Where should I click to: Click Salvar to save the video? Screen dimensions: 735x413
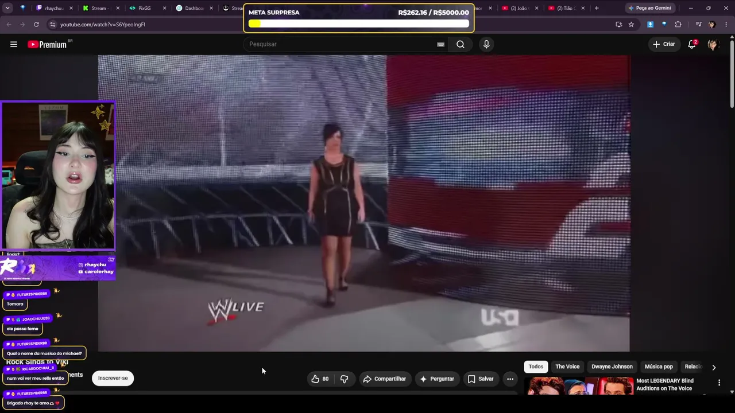[481, 379]
